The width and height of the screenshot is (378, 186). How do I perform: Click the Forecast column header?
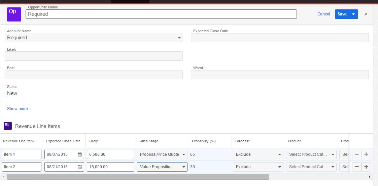pos(242,141)
